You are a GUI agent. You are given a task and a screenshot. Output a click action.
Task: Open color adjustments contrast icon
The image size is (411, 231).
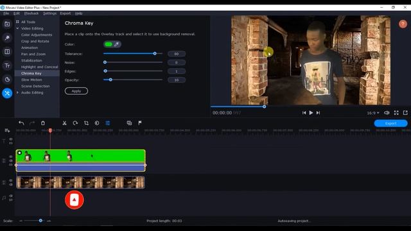[x=97, y=123]
